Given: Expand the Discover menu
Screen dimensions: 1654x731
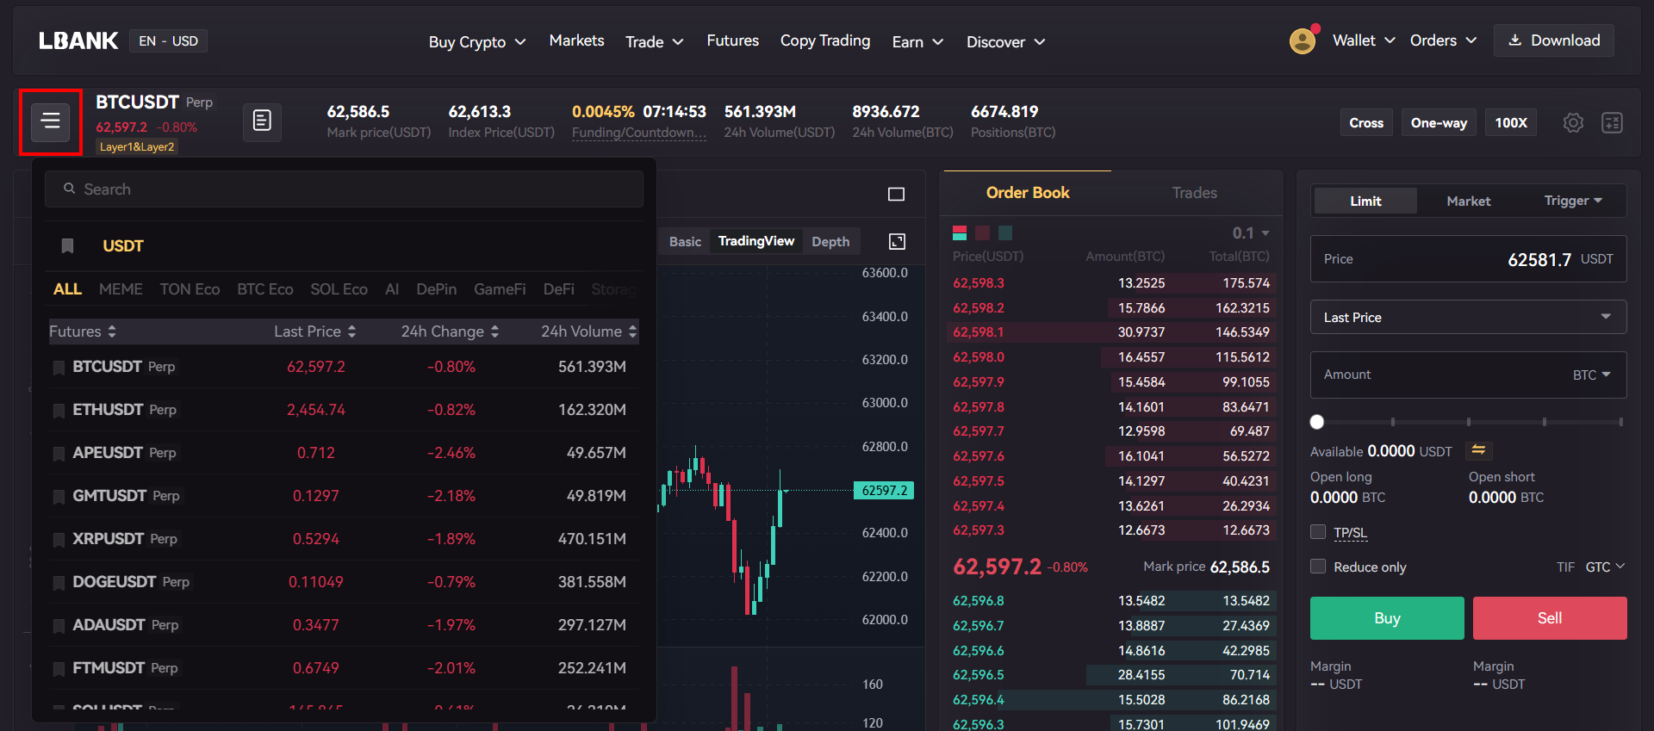Looking at the screenshot, I should click(x=1006, y=42).
